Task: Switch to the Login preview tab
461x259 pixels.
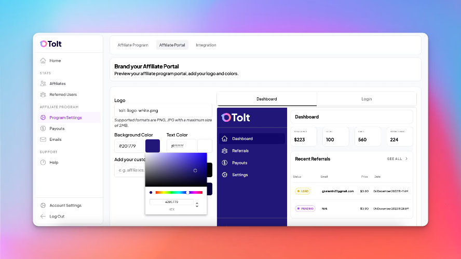Action: [367, 99]
